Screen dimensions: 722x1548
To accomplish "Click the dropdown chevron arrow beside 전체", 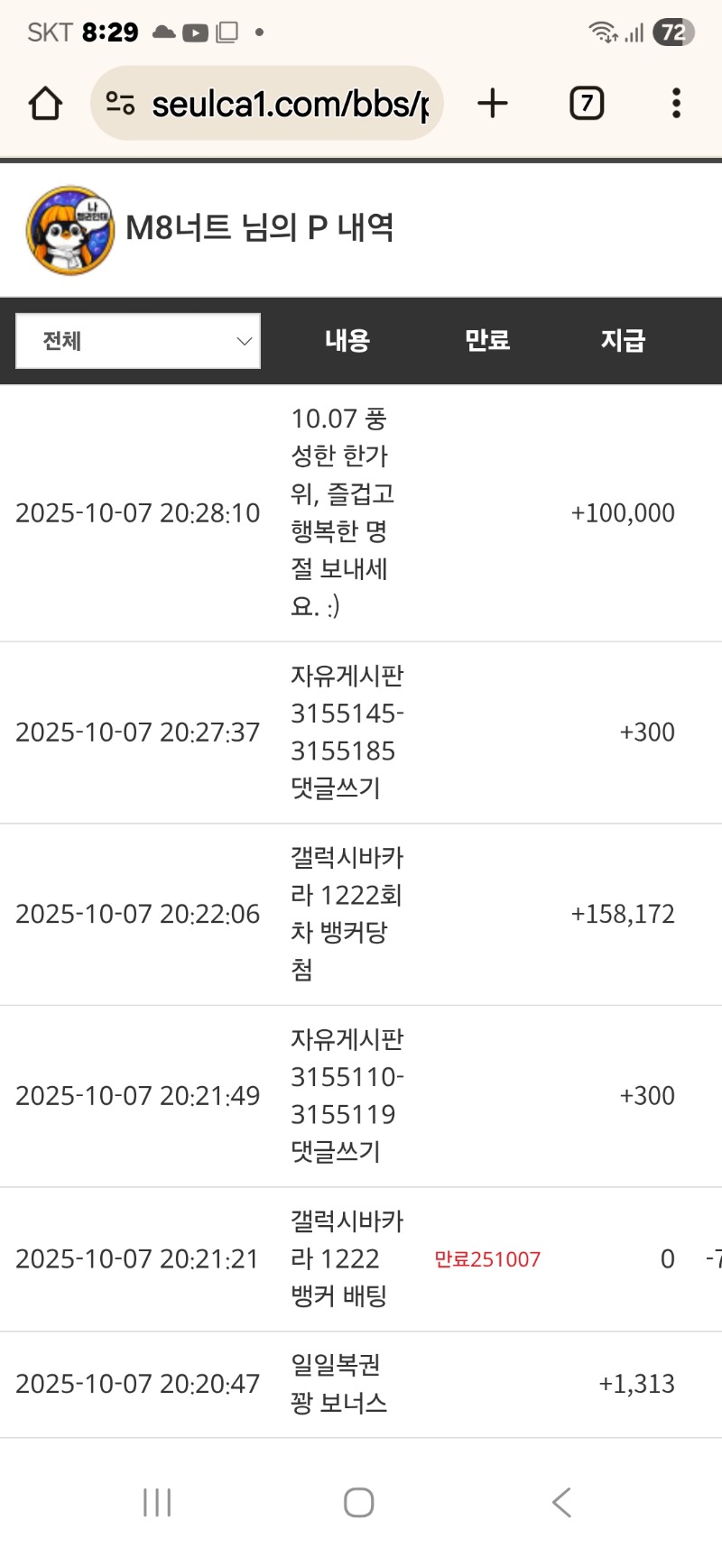I will [x=244, y=341].
